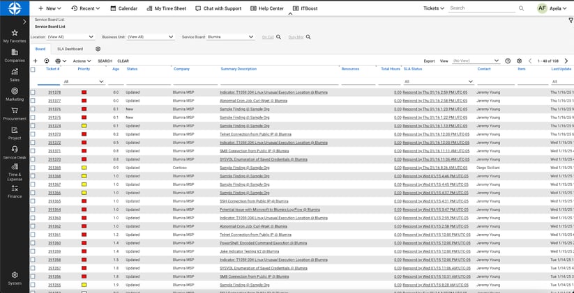Open the Procurement module
The height and width of the screenshot is (293, 574).
click(15, 113)
